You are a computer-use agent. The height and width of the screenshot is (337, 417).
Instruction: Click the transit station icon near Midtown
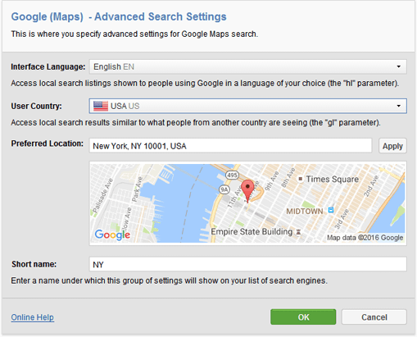pos(331,210)
